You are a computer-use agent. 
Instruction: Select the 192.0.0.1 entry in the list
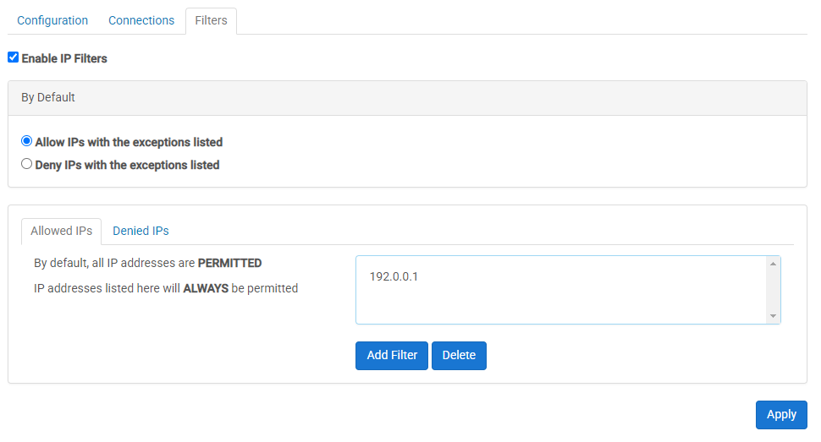(x=394, y=276)
